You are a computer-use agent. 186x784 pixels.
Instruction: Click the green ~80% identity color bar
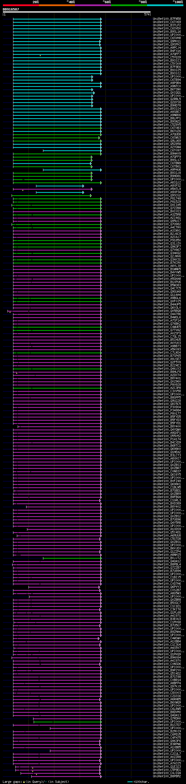tap(129, 5)
